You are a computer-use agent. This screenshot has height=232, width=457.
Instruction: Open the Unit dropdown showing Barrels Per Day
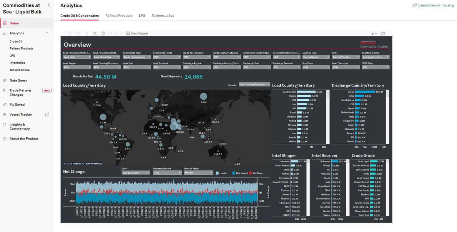pyautogui.click(x=346, y=57)
